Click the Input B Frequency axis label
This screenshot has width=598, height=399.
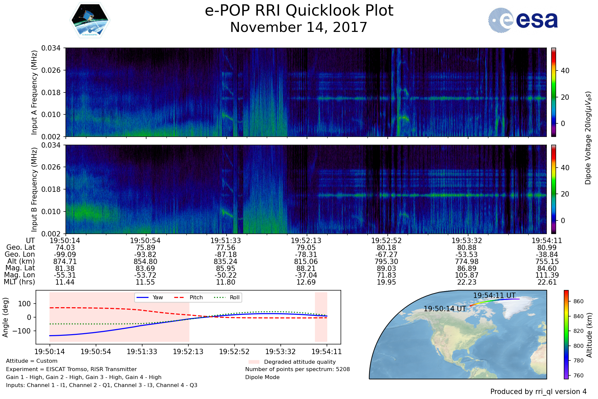tap(34, 190)
